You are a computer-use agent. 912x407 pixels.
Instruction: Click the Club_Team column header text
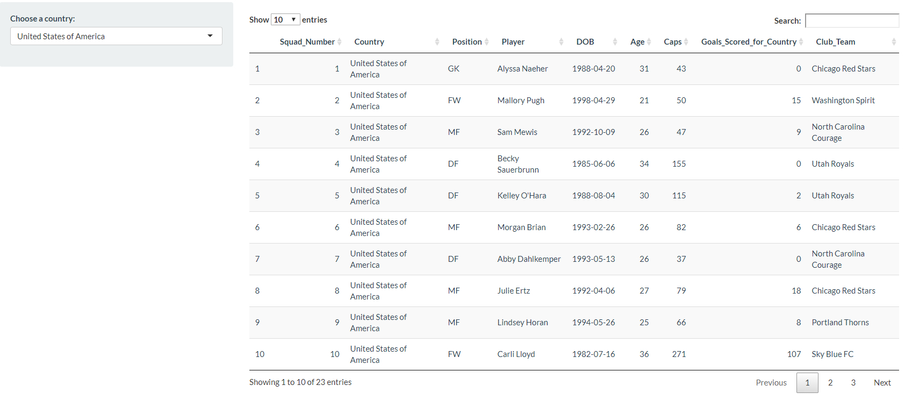835,42
